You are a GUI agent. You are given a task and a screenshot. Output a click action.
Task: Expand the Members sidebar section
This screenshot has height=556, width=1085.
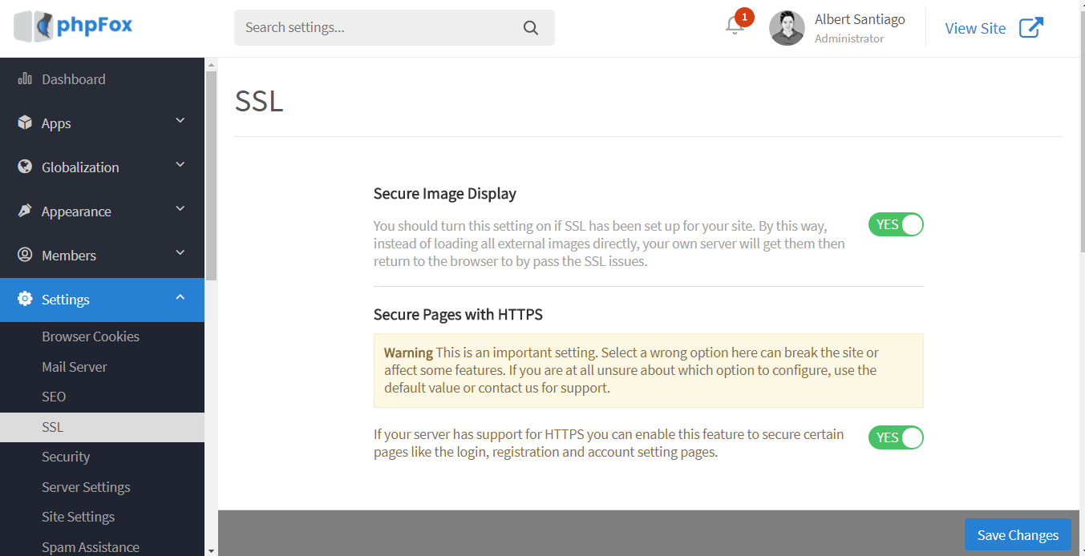tap(180, 252)
